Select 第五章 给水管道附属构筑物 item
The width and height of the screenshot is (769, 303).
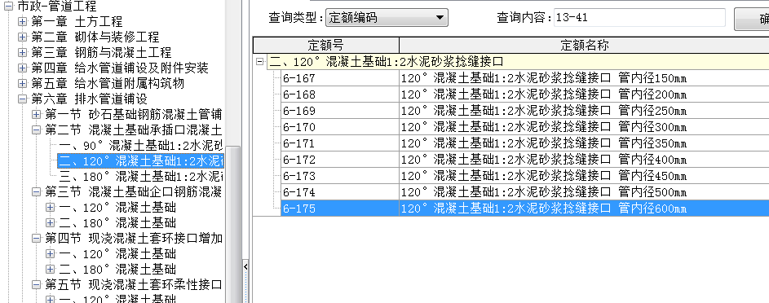point(108,83)
